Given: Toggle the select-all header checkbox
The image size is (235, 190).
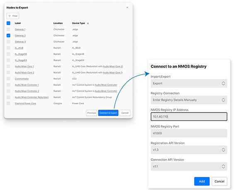Looking at the screenshot, I should pyautogui.click(x=8, y=23).
